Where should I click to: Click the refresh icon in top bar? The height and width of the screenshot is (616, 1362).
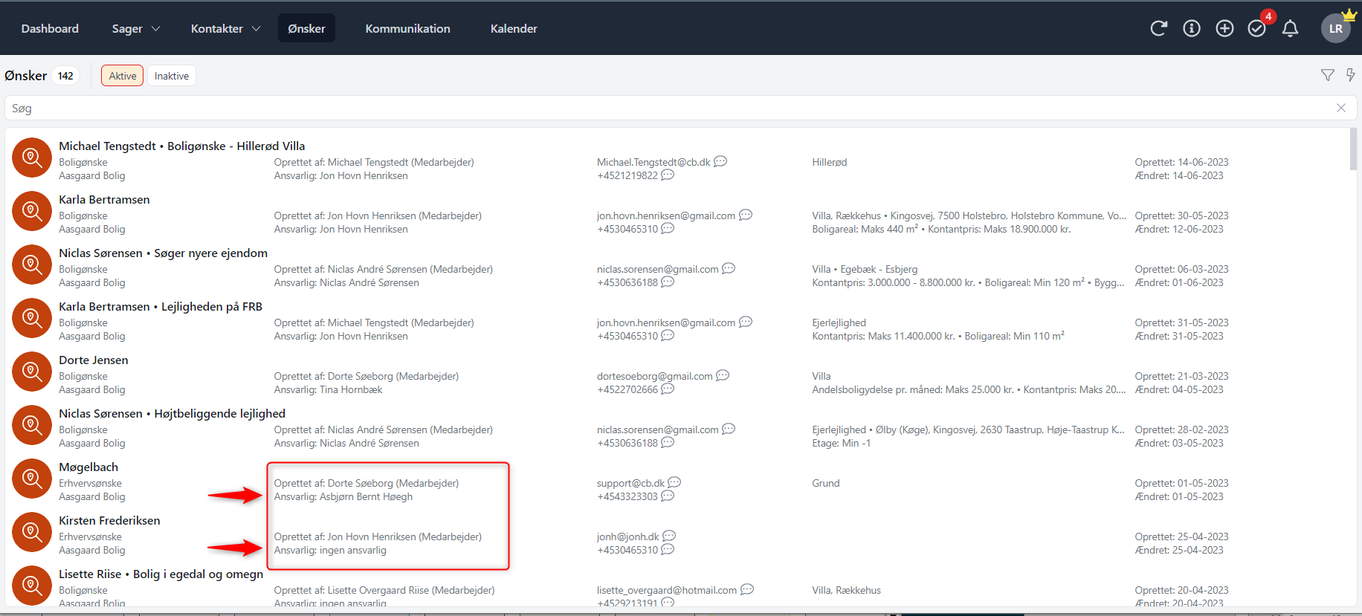point(1158,28)
